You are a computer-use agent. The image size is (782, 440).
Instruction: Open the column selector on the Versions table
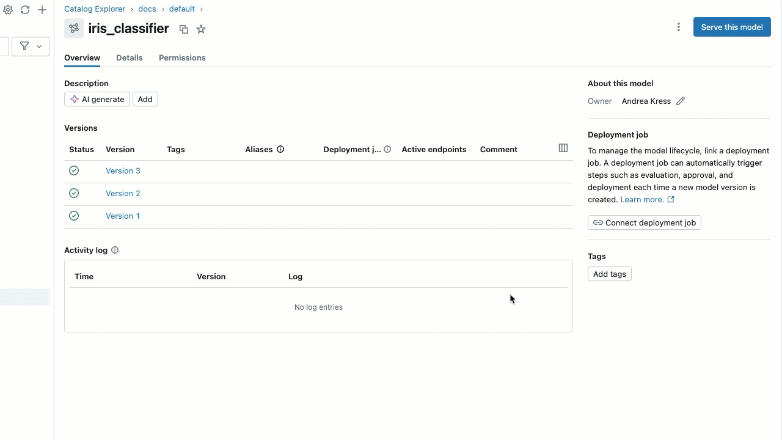(x=563, y=147)
